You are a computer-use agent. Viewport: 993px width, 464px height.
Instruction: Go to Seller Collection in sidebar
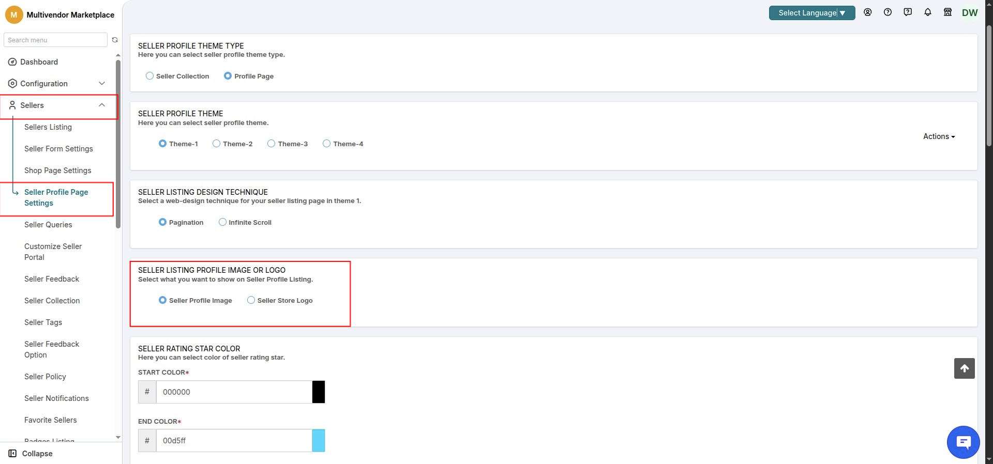click(x=52, y=301)
